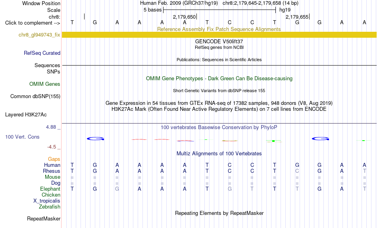
Task: Click 'RefSeq genes from NCBI' title
Action: coord(219,47)
